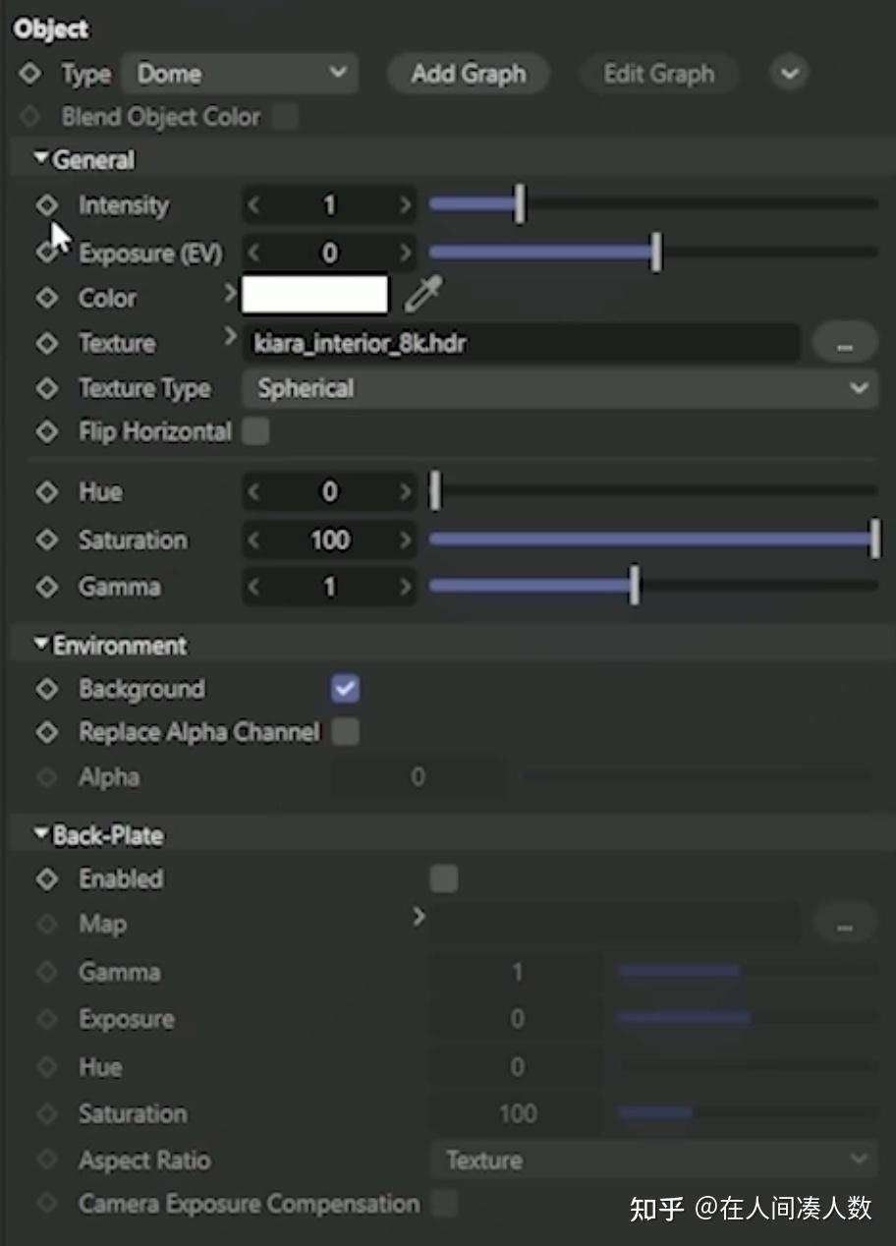
Task: Click the keyframe diamond beside Aspect Ratio
Action: (x=46, y=1161)
